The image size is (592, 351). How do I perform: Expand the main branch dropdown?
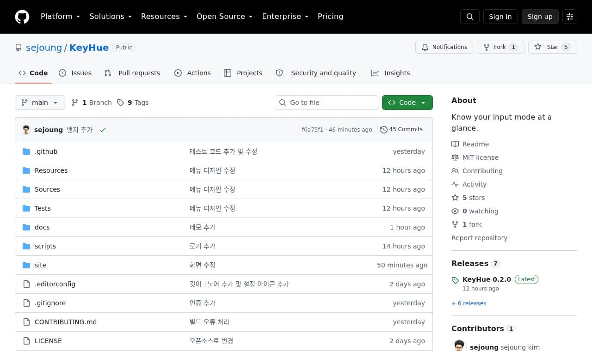coord(40,103)
